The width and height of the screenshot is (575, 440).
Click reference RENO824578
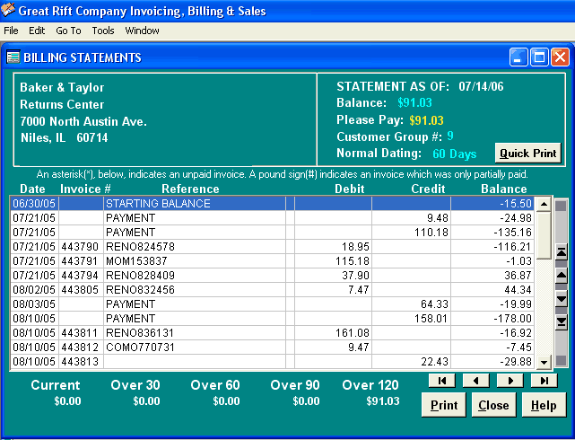pos(140,247)
